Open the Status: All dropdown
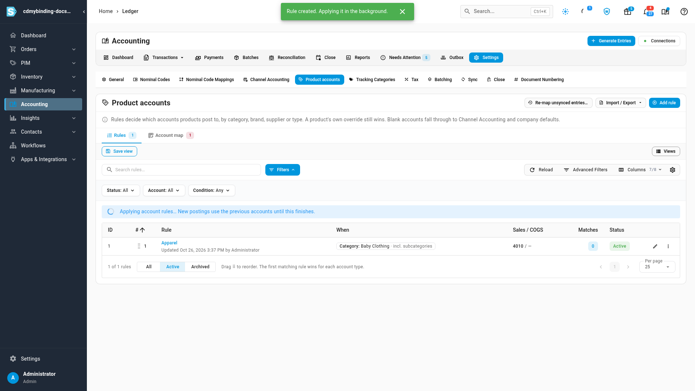Viewport: 695px width, 391px height. pos(121,190)
